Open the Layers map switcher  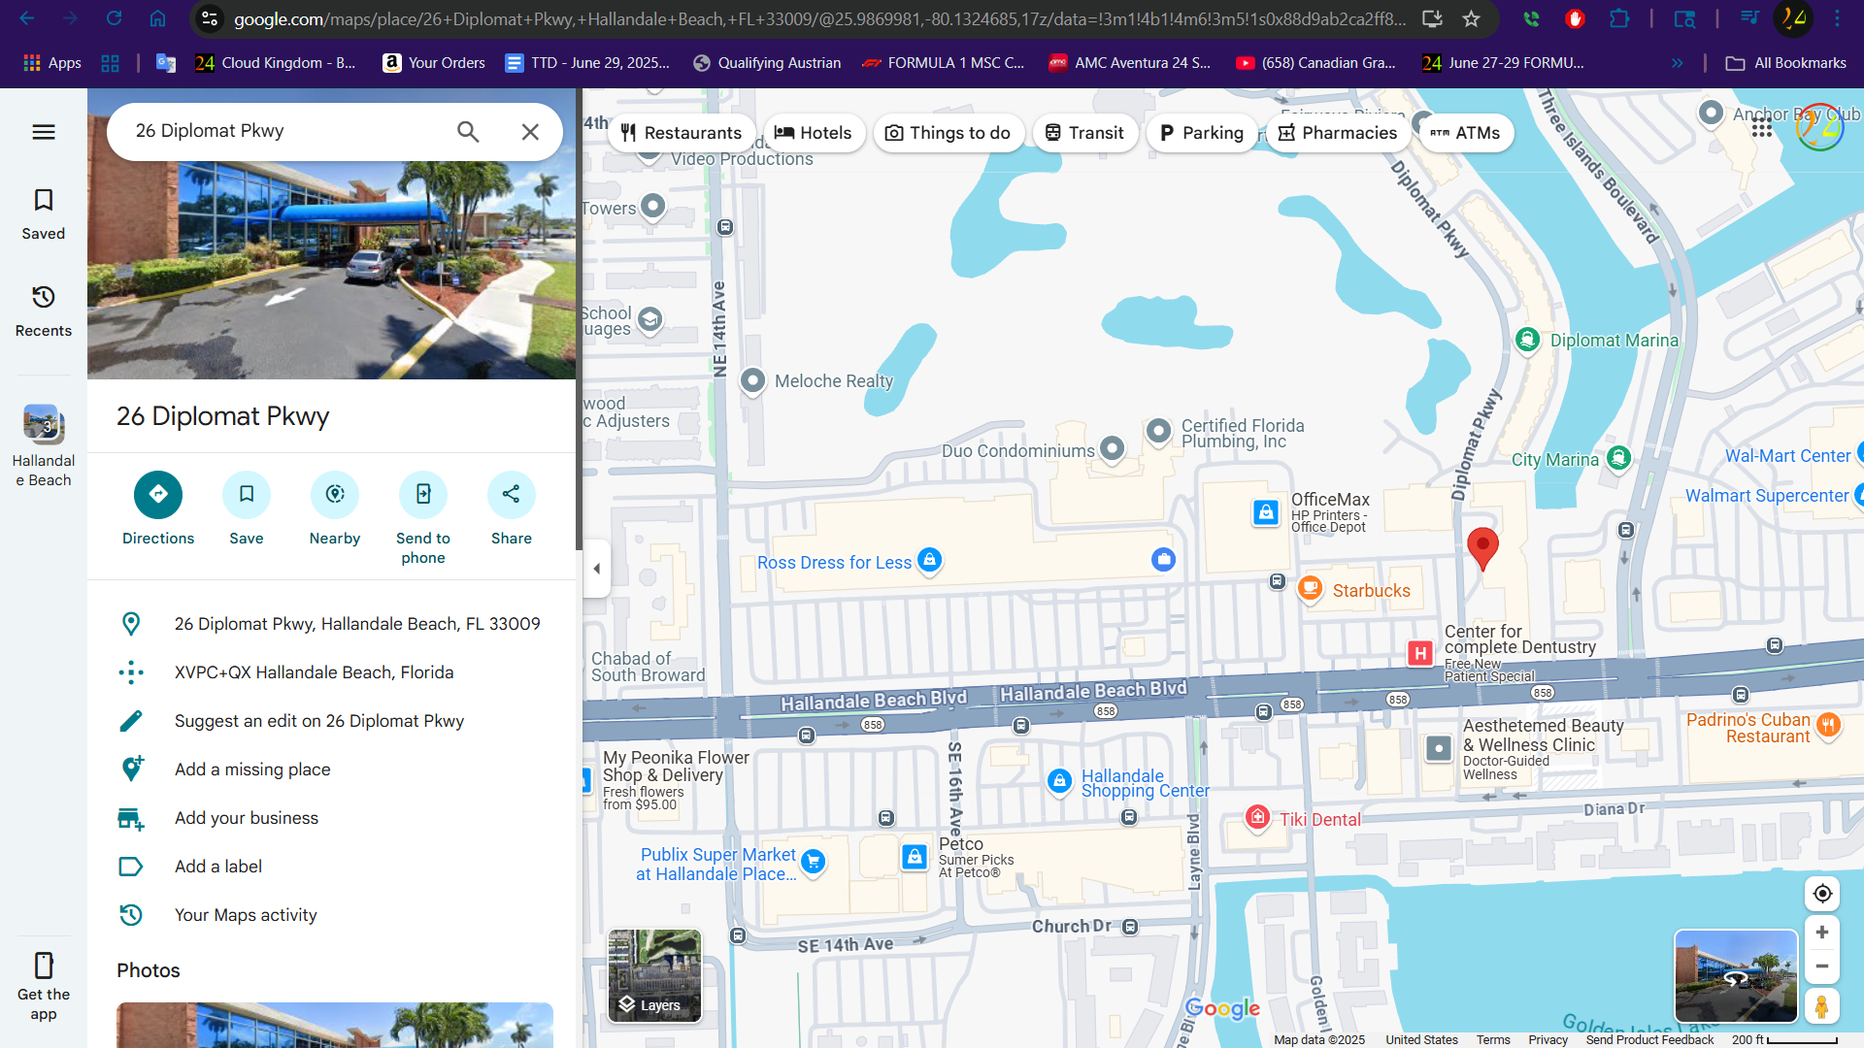(x=654, y=975)
